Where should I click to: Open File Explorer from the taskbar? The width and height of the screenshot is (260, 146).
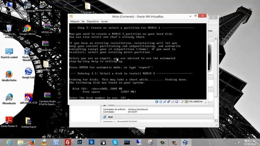pyautogui.click(x=20, y=142)
